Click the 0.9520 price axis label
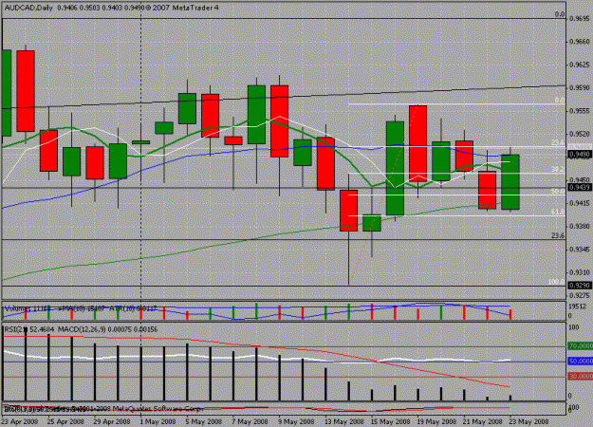 pyautogui.click(x=580, y=134)
